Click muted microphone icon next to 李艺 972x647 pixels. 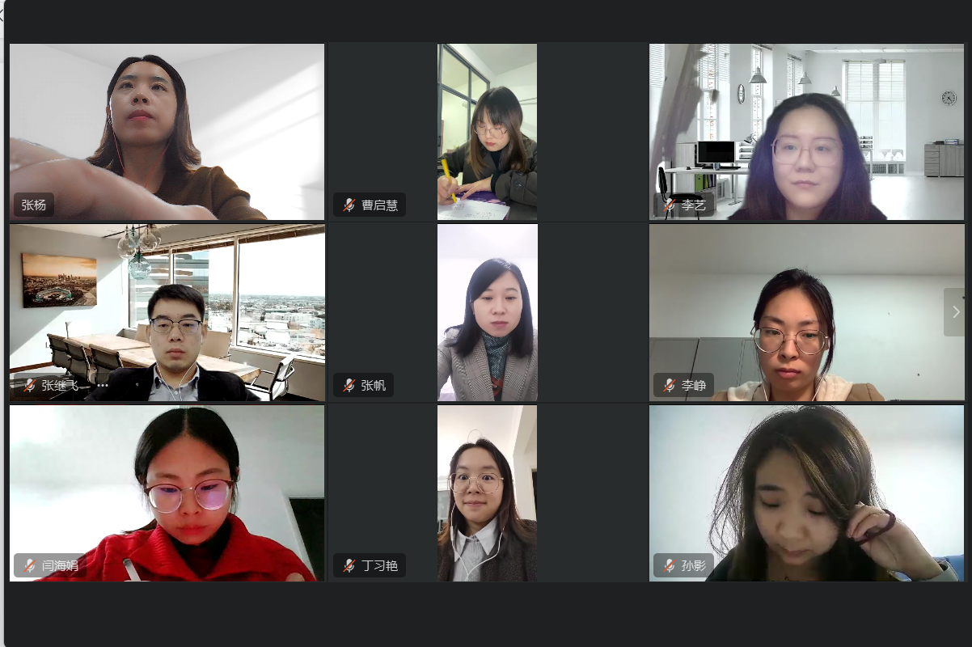[x=670, y=205]
